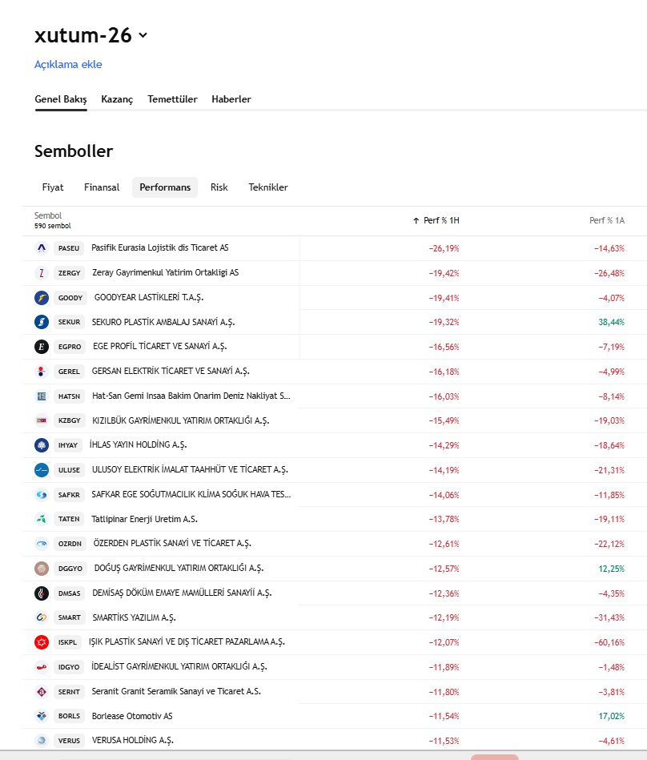Screen dimensions: 647x760
Task: Open the Genel Bakış tab
Action: [61, 99]
